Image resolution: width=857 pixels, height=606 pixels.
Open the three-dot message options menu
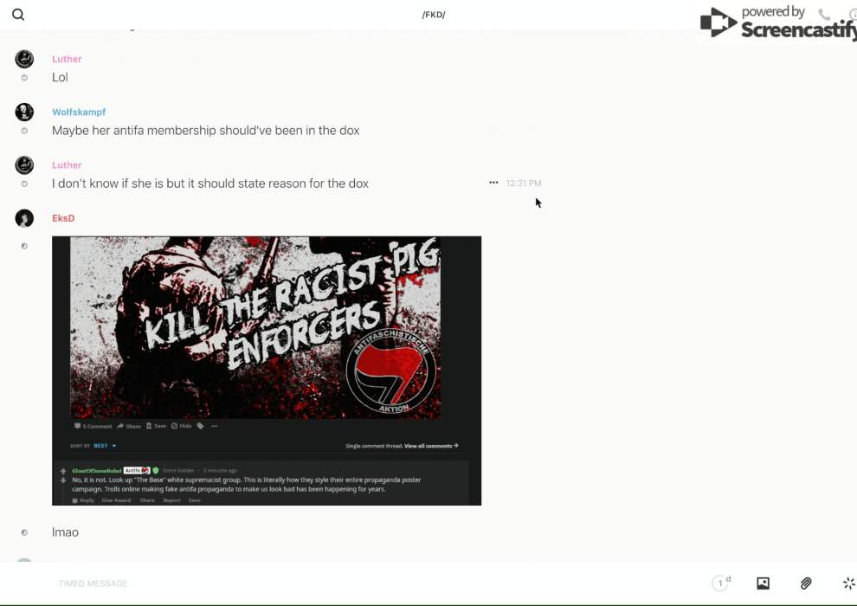click(493, 183)
